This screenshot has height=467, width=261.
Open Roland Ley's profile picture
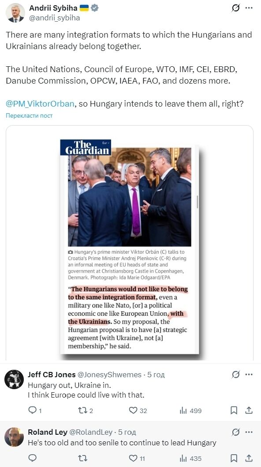14,437
